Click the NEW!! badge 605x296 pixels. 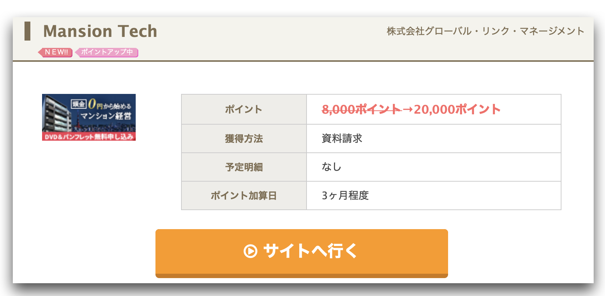tap(55, 52)
